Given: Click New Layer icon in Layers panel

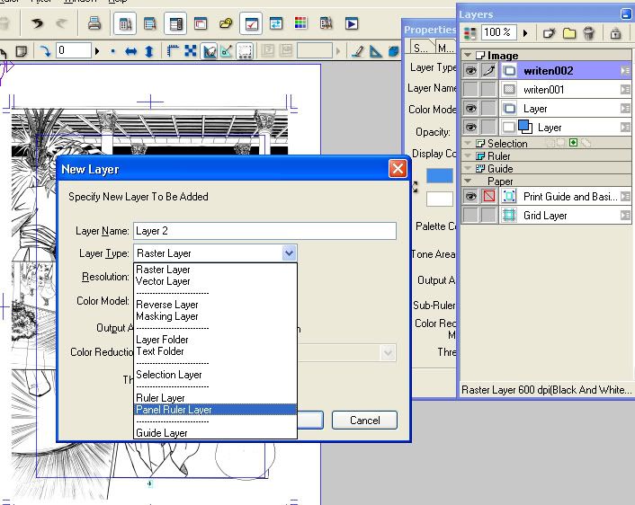Looking at the screenshot, I should (x=550, y=32).
